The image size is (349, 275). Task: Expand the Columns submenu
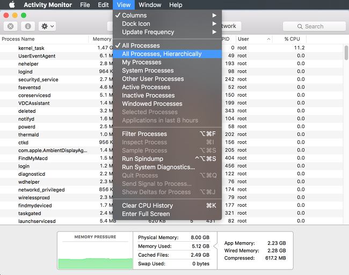click(167, 16)
